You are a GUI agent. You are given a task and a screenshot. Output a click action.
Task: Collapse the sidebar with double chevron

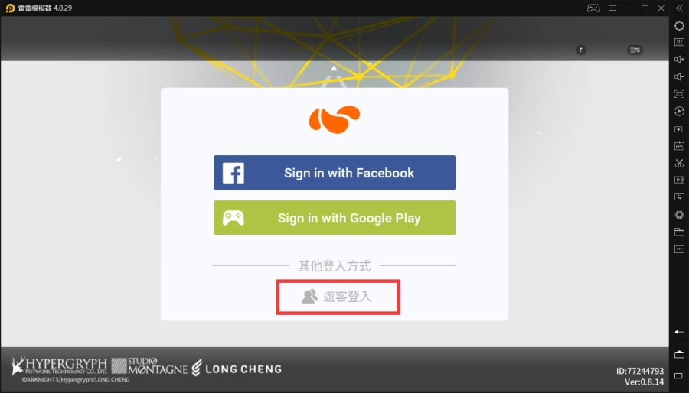click(679, 8)
